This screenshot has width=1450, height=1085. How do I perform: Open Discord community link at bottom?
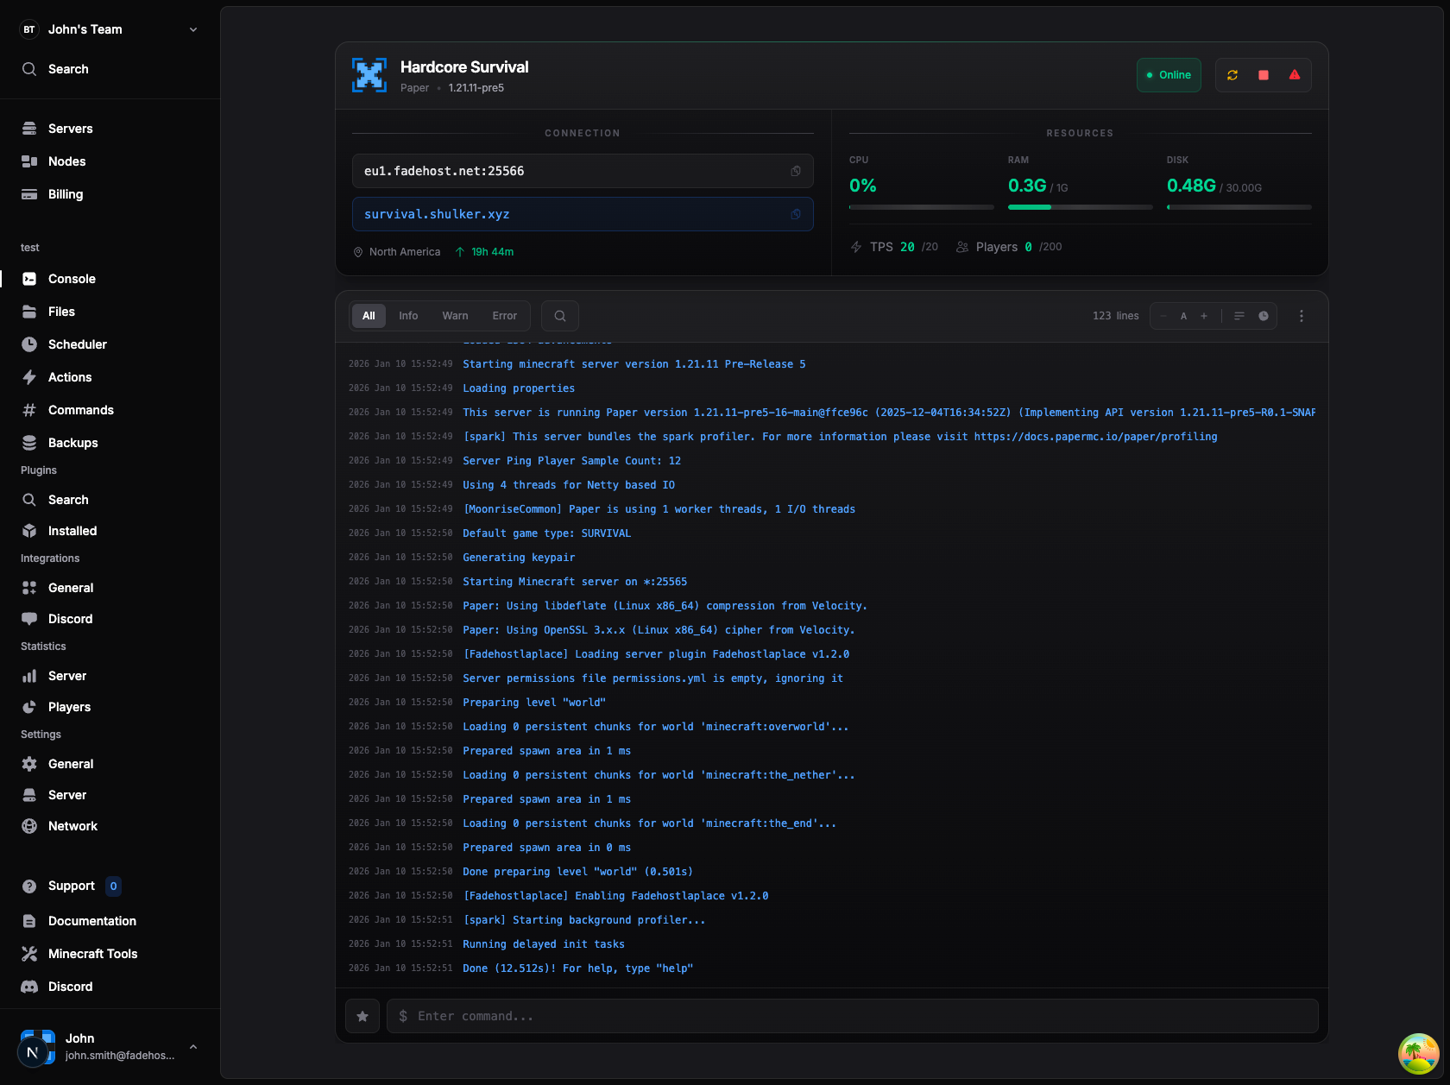[110, 987]
